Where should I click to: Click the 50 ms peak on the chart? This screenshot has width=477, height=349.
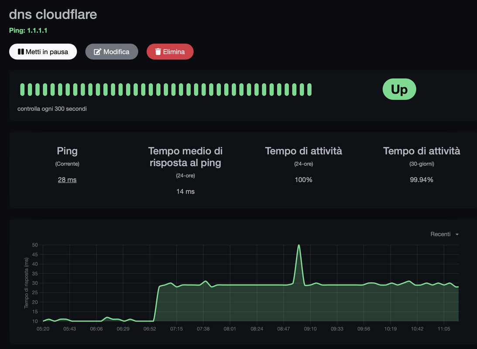299,245
